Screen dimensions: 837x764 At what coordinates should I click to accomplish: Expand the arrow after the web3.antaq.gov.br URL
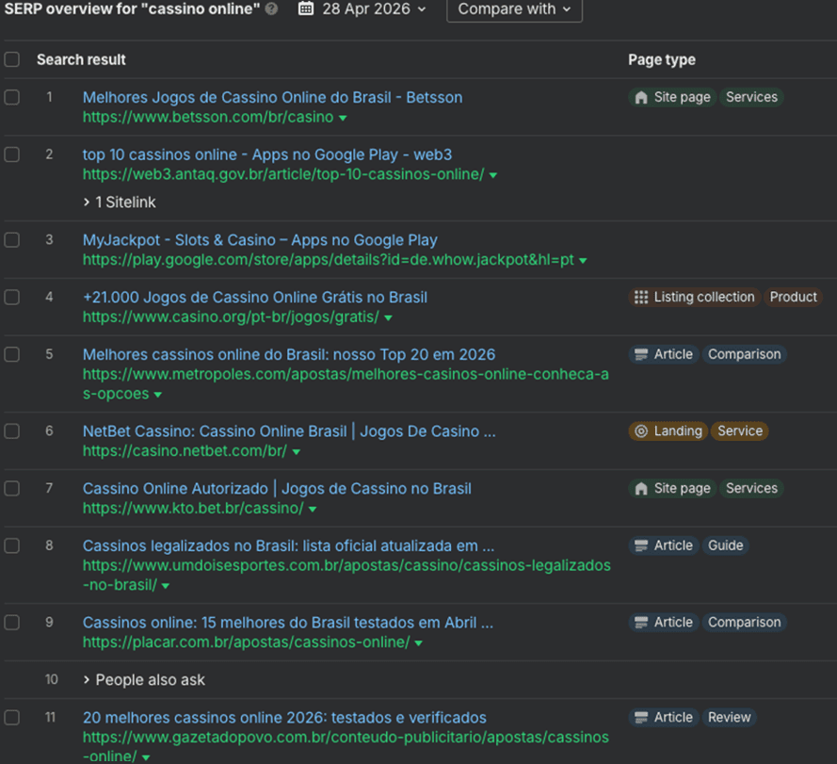[x=493, y=175]
